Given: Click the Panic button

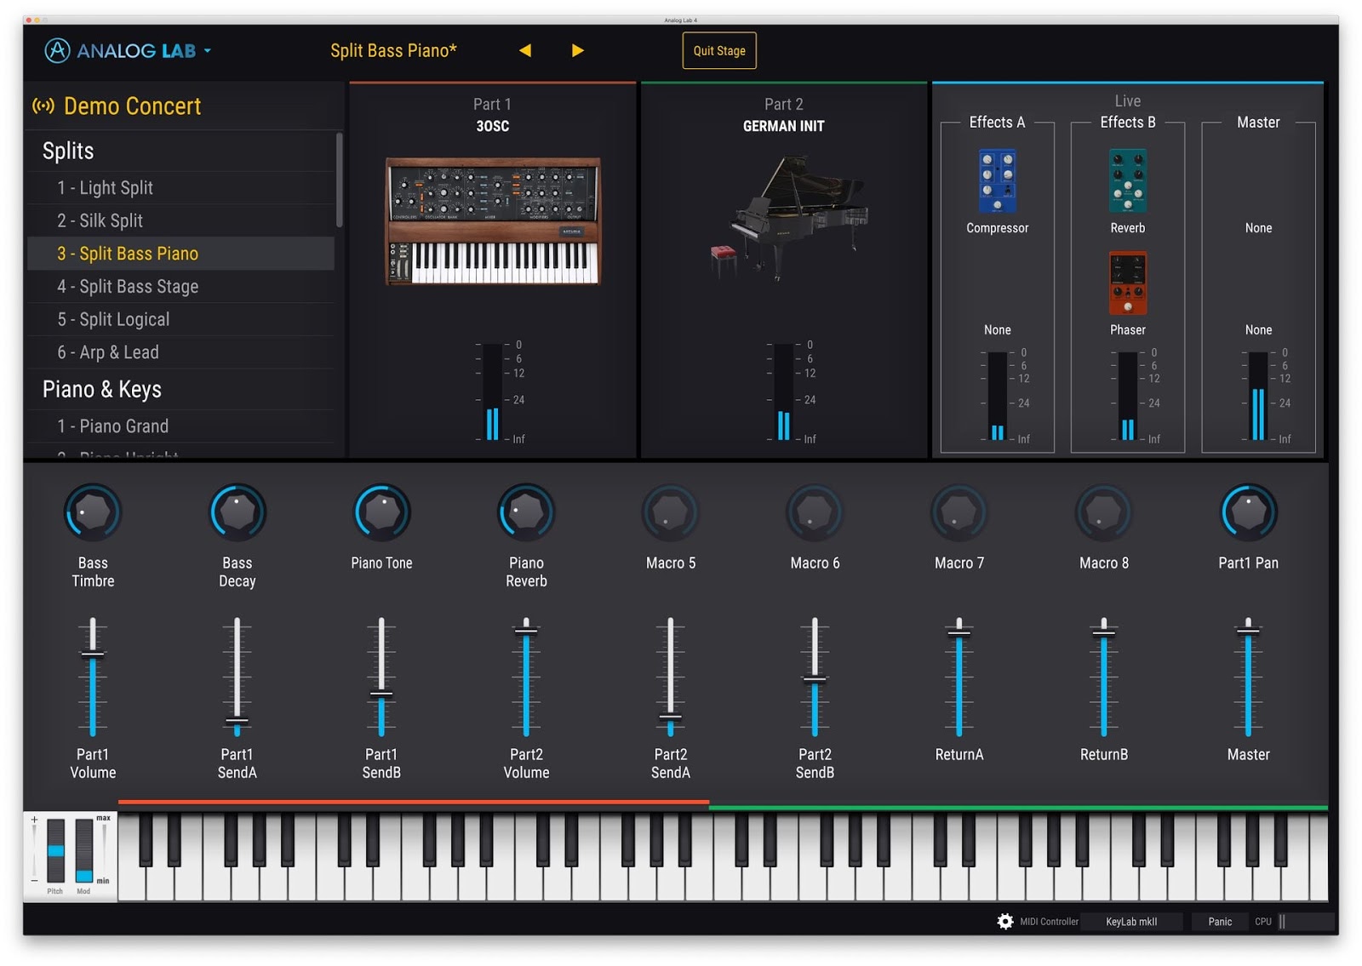Looking at the screenshot, I should [x=1220, y=922].
